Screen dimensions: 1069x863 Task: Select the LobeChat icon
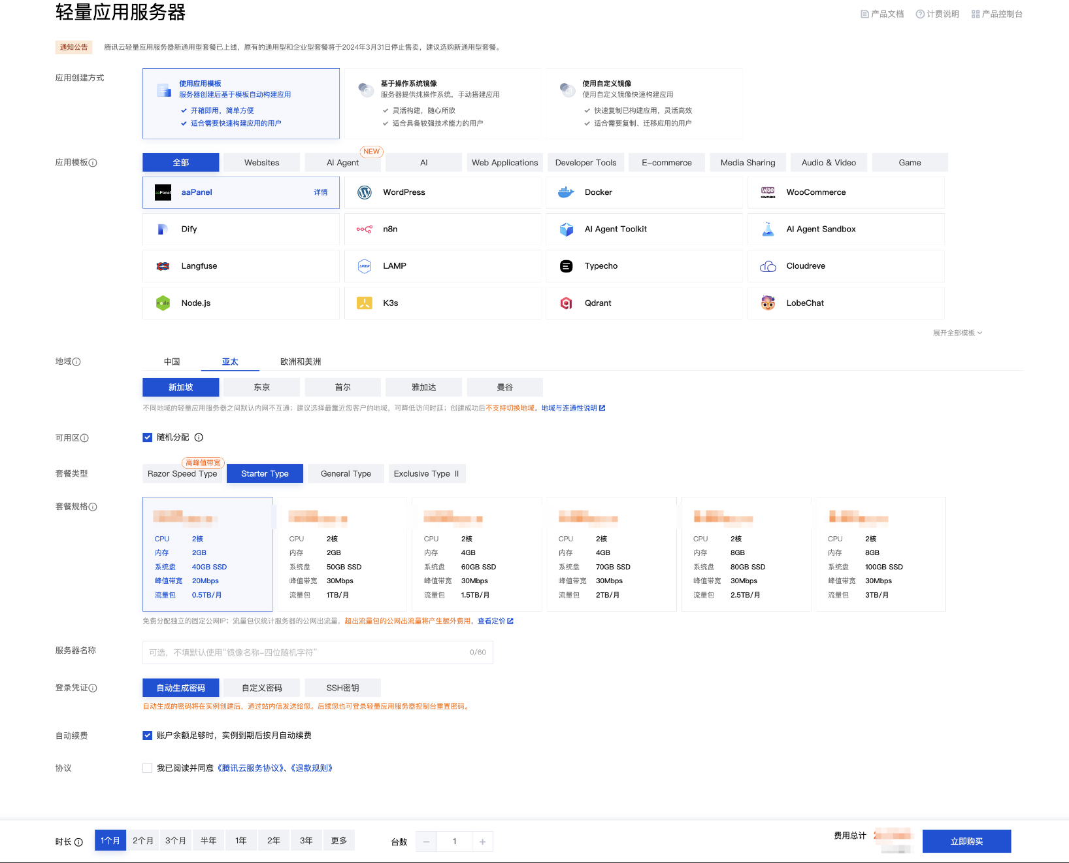coord(768,303)
